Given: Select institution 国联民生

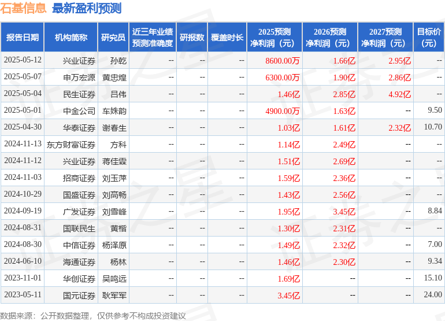Looking at the screenshot, I should [79, 228].
